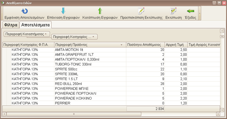Viewport: 227px width, 119px height.
Task: Click horizontal scrollbar right arrow
Action: click(x=218, y=114)
